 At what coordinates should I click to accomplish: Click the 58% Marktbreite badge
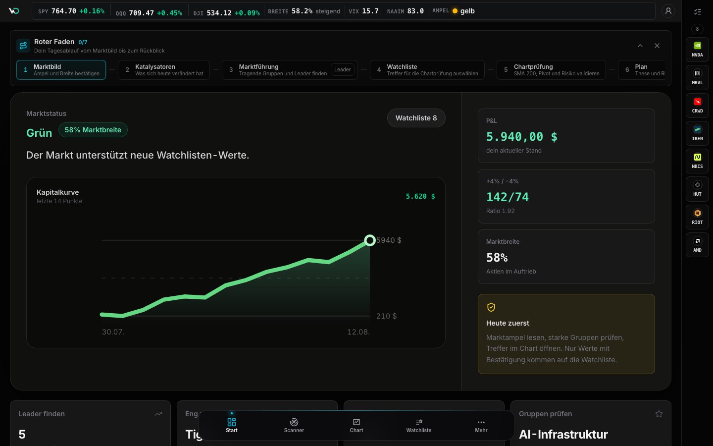click(x=93, y=130)
